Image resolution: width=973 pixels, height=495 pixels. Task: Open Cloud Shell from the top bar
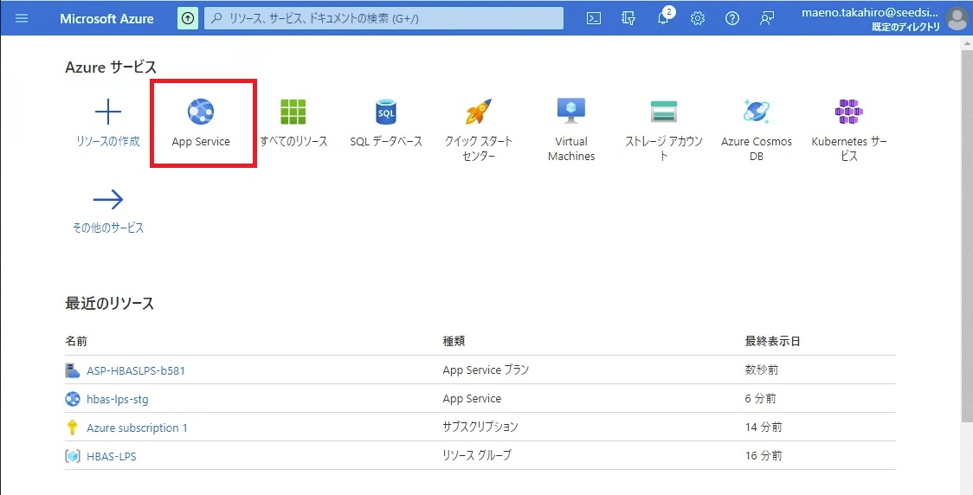coord(594,18)
